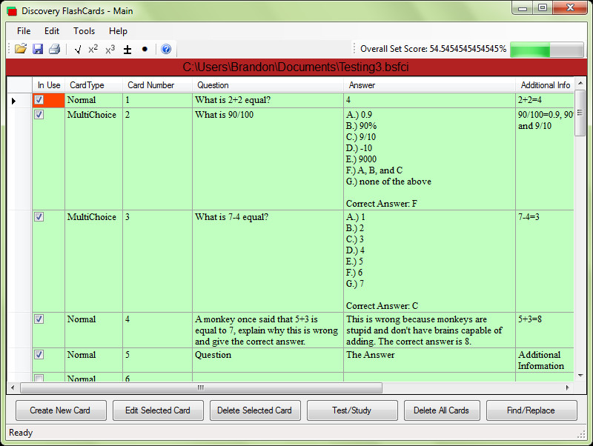This screenshot has width=593, height=446.
Task: Uncheck In Use for card 4
Action: (x=39, y=319)
